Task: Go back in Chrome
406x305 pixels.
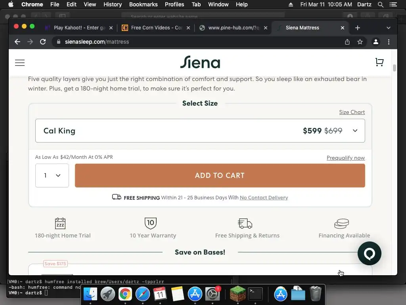Action: point(17,42)
